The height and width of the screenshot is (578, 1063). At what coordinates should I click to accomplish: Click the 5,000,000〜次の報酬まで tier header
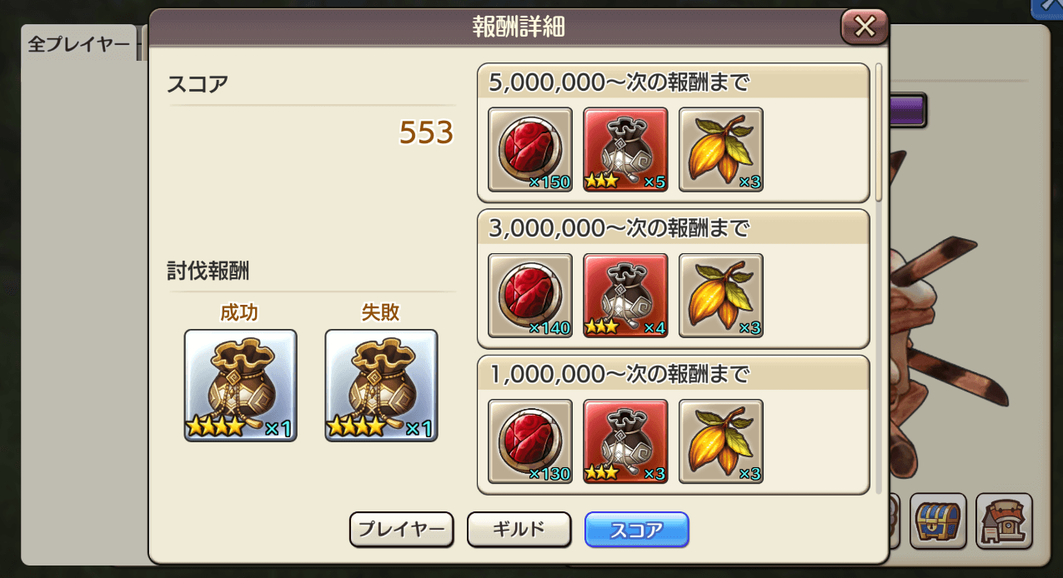coord(674,82)
